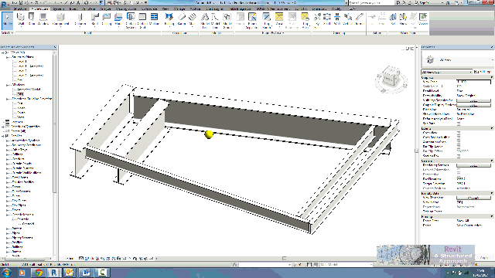Collapse the Camera properties section

click(x=492, y=161)
